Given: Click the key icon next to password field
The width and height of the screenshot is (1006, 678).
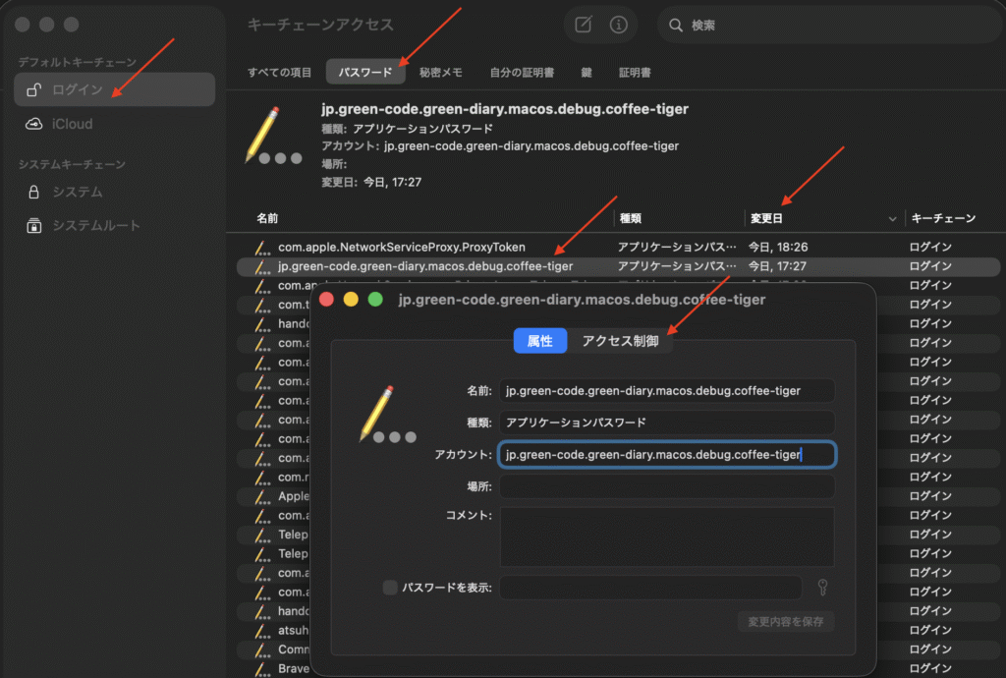Looking at the screenshot, I should (823, 588).
